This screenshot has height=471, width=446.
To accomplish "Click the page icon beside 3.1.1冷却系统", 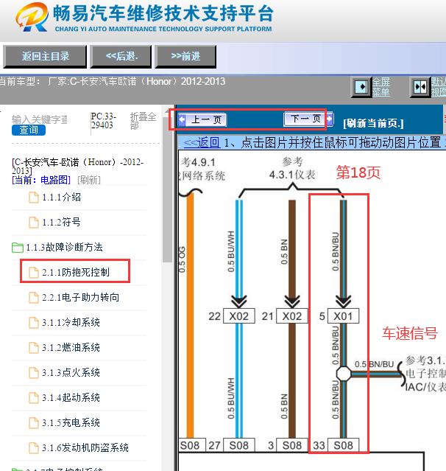I will point(34,323).
